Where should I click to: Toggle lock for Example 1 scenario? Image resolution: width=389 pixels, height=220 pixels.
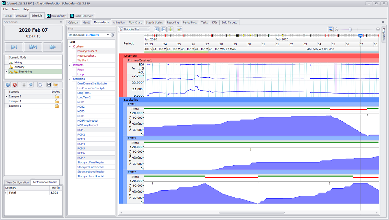click(x=57, y=106)
